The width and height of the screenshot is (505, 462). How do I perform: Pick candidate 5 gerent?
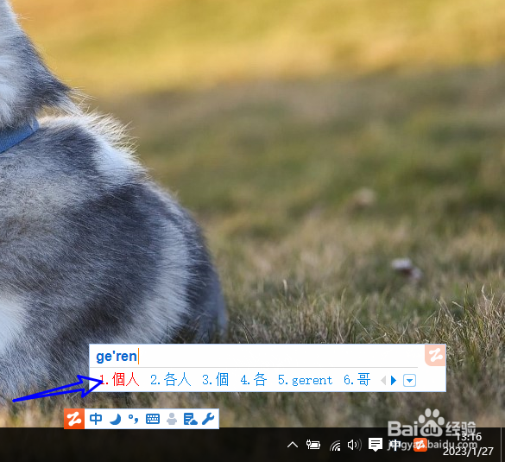(x=305, y=381)
